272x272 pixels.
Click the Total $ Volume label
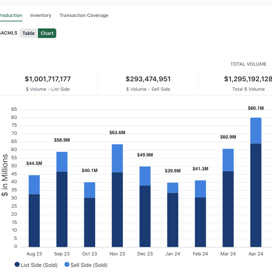point(248,89)
